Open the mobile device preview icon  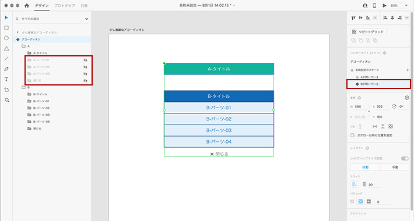point(374,6)
